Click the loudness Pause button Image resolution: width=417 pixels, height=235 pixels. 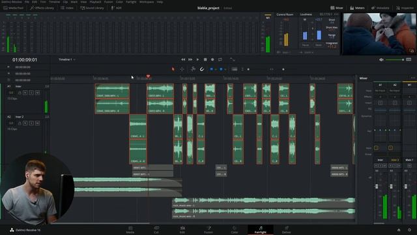306,45
